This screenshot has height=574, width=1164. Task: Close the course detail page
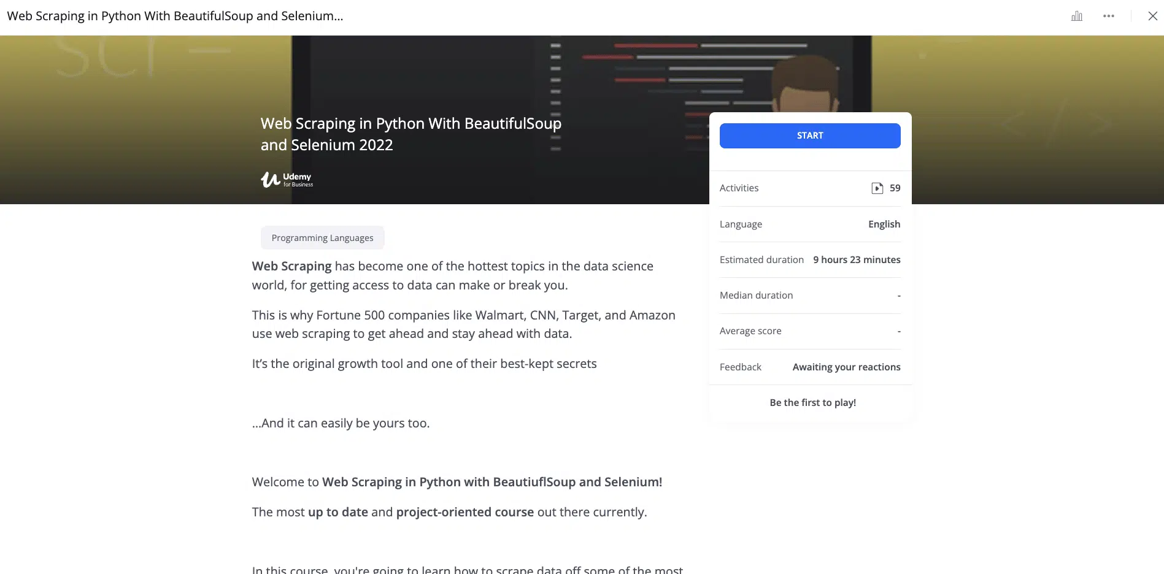tap(1153, 17)
